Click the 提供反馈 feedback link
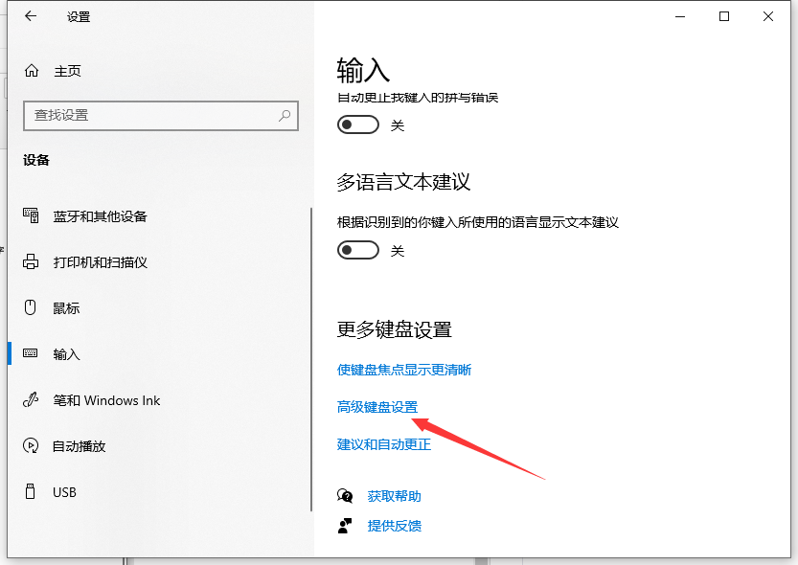 point(394,526)
